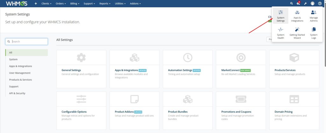The width and height of the screenshot is (326, 133).
Task: Click 'Setup and manage products' text
Action: click(290, 74)
